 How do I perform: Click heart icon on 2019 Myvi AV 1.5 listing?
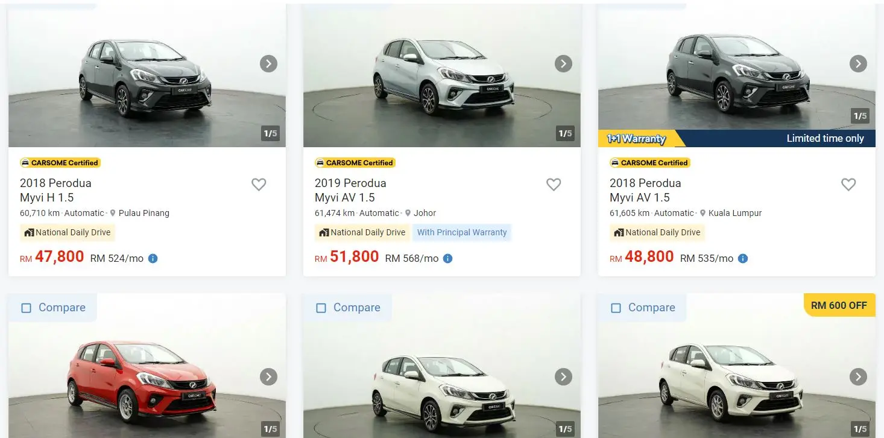click(554, 185)
